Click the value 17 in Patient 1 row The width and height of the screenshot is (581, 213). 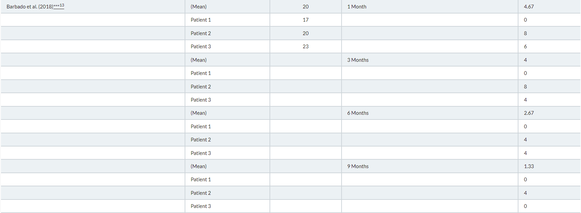pyautogui.click(x=305, y=20)
